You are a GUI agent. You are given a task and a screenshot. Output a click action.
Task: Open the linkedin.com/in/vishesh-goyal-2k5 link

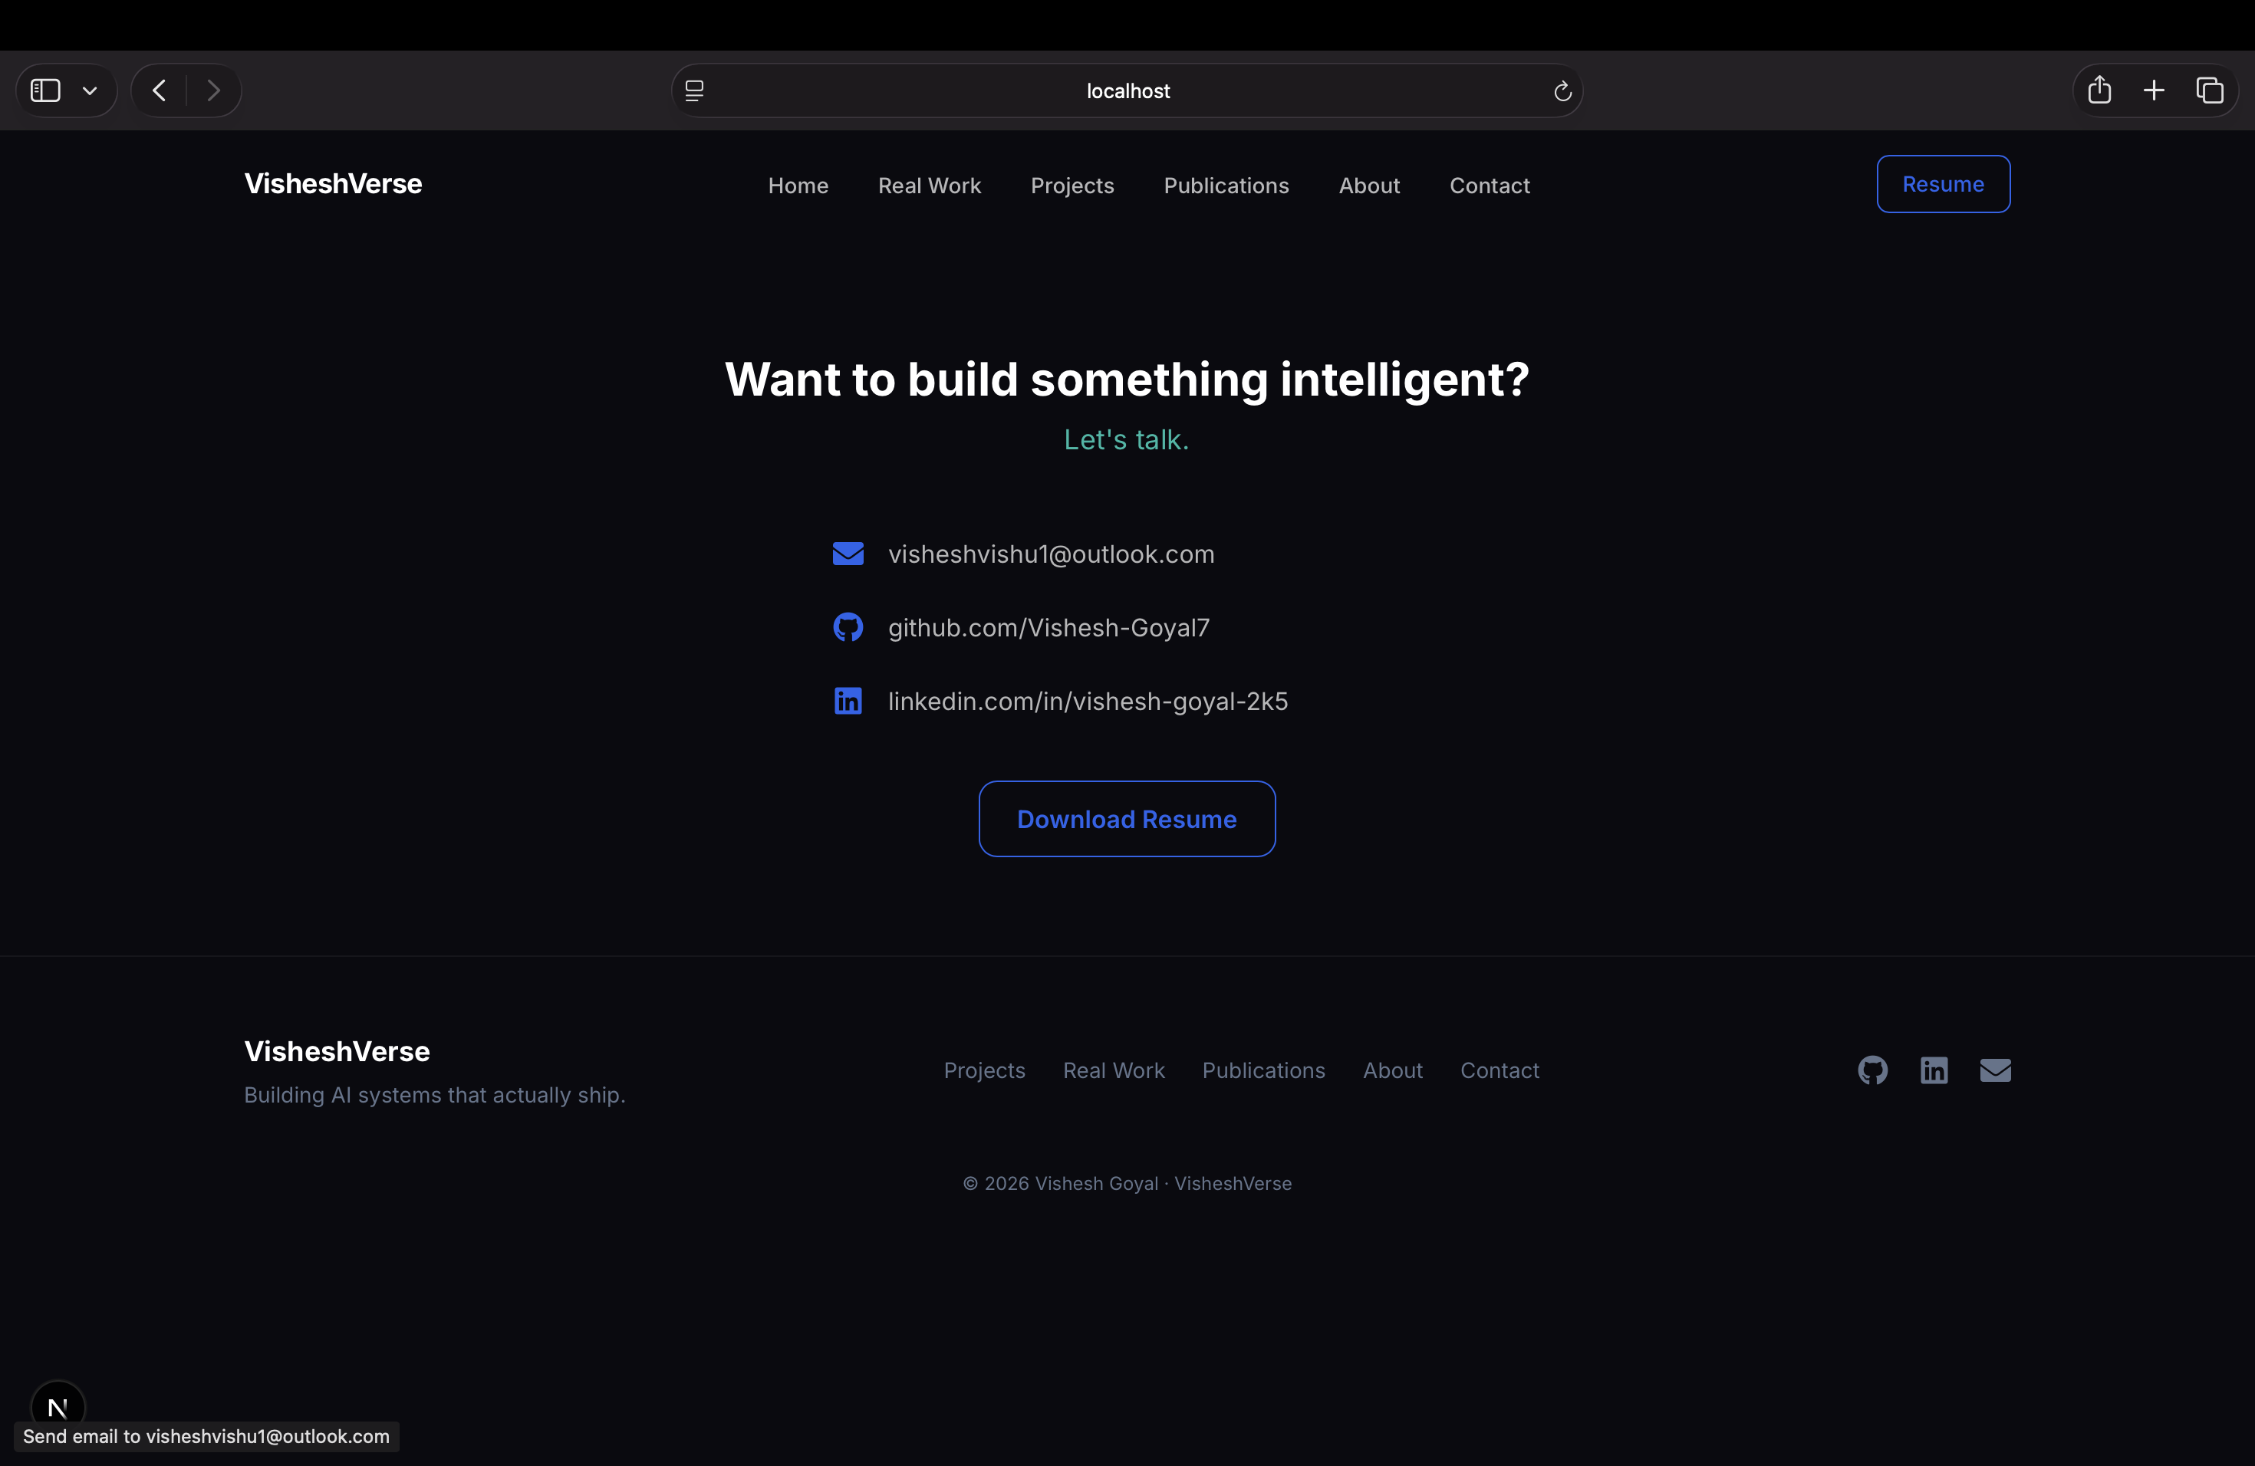click(1088, 701)
